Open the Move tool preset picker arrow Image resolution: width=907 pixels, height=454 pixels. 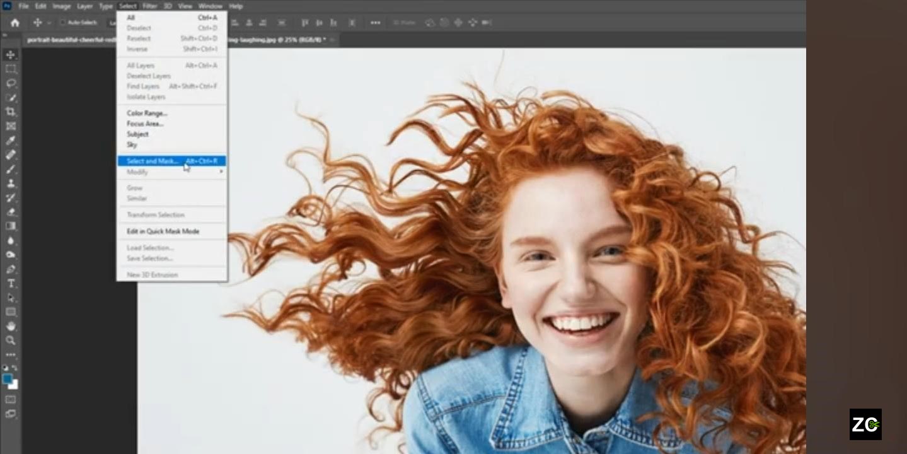(x=49, y=23)
